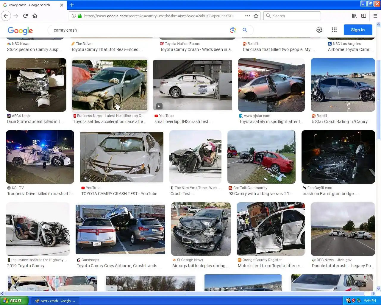Click '93 Camry with airbag versus '21' link
381x305 pixels.
[261, 194]
